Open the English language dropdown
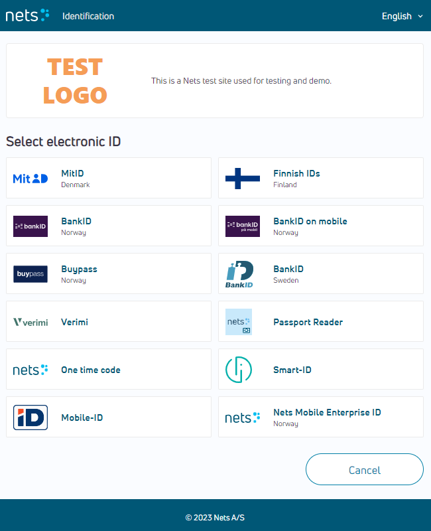 [402, 16]
